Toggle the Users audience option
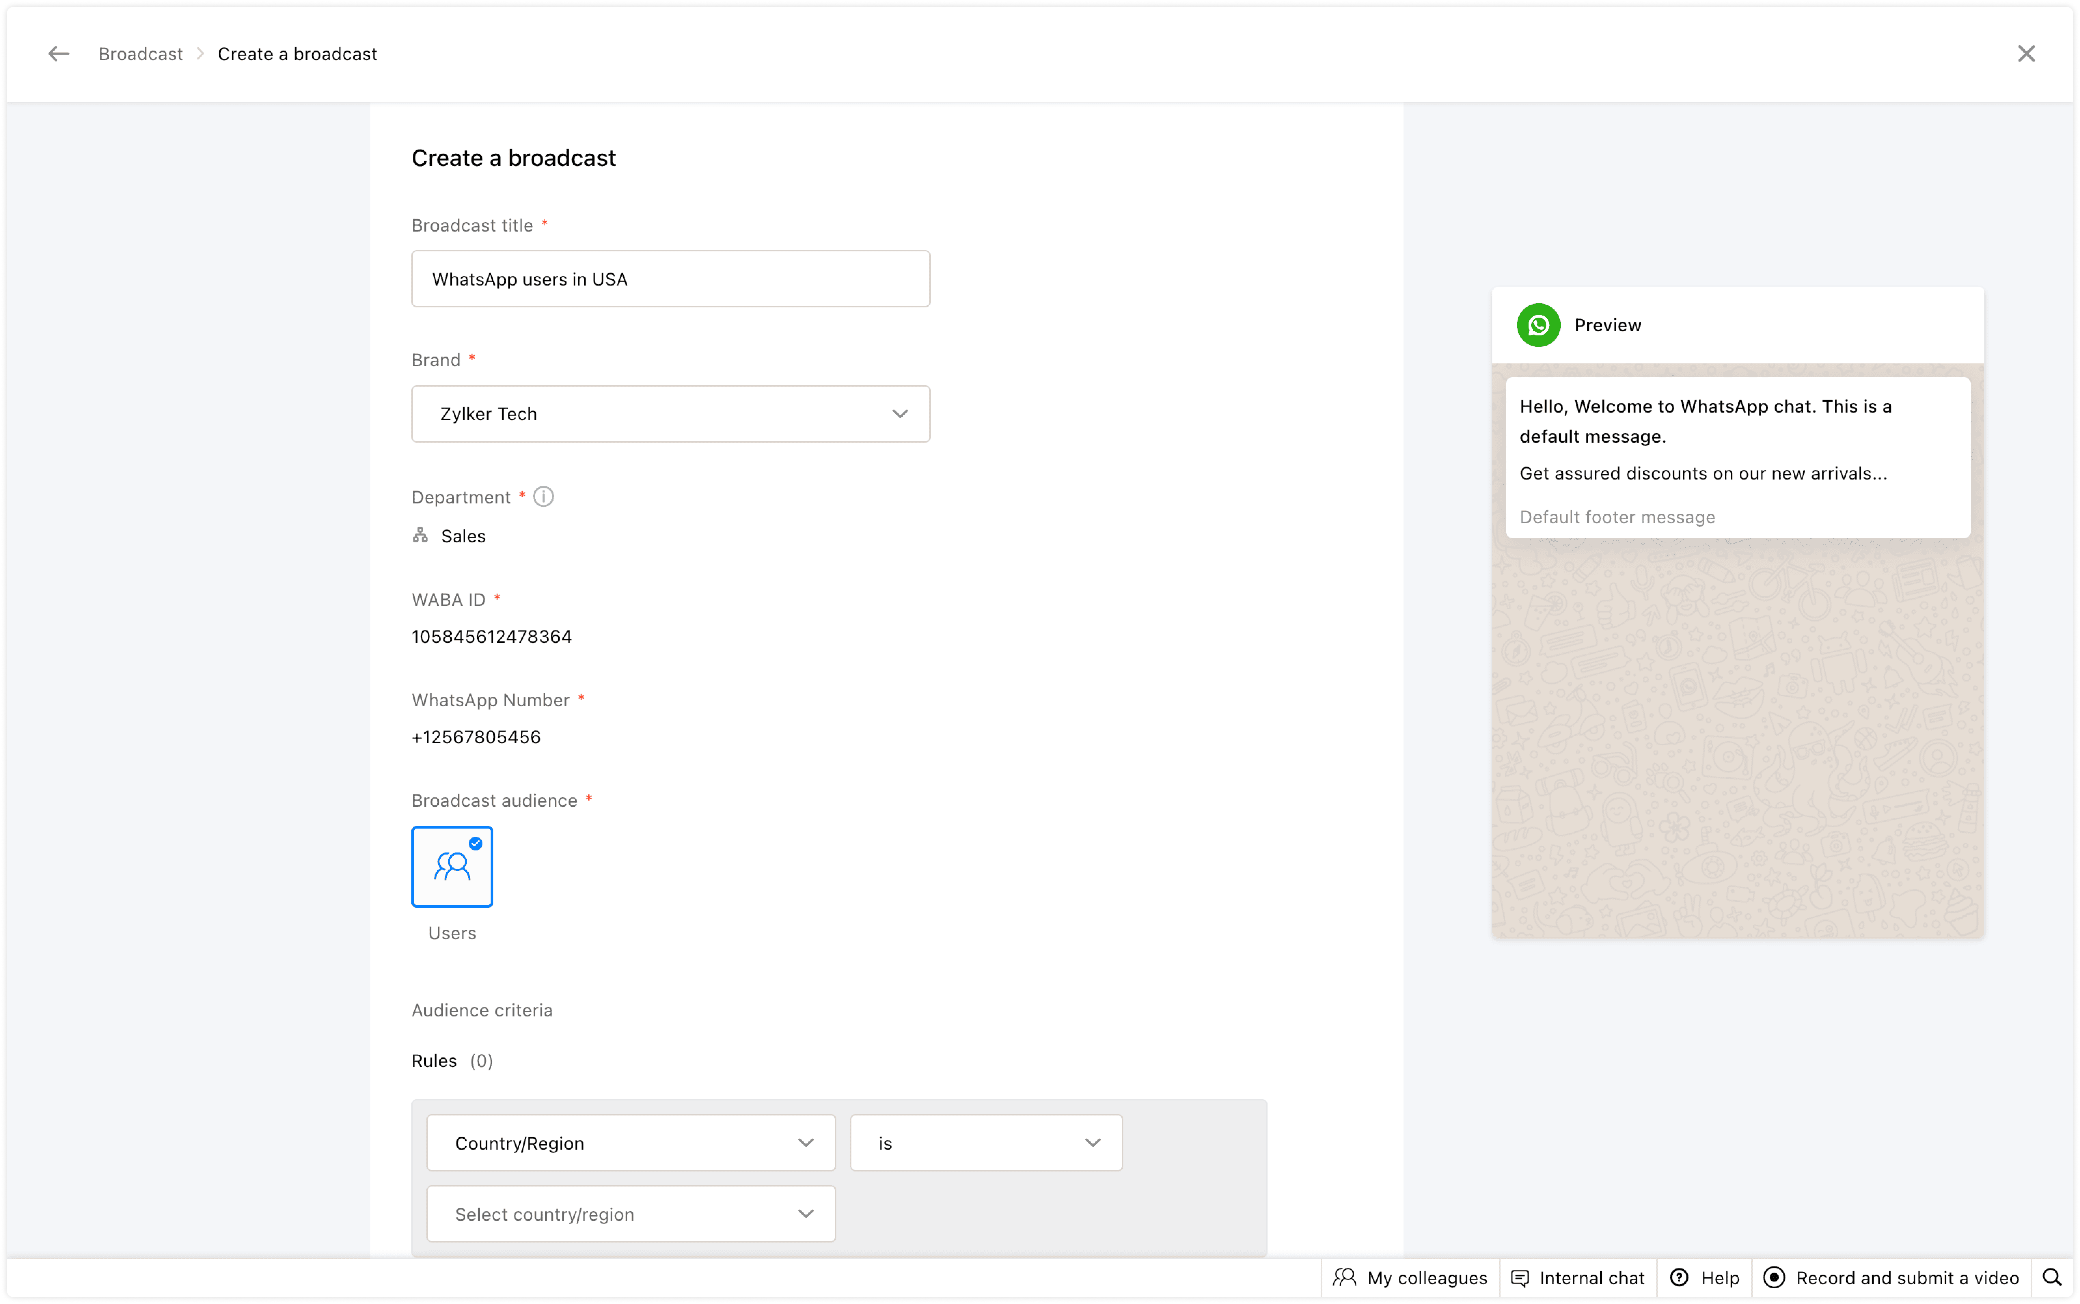Image resolution: width=2080 pixels, height=1304 pixels. click(x=452, y=867)
